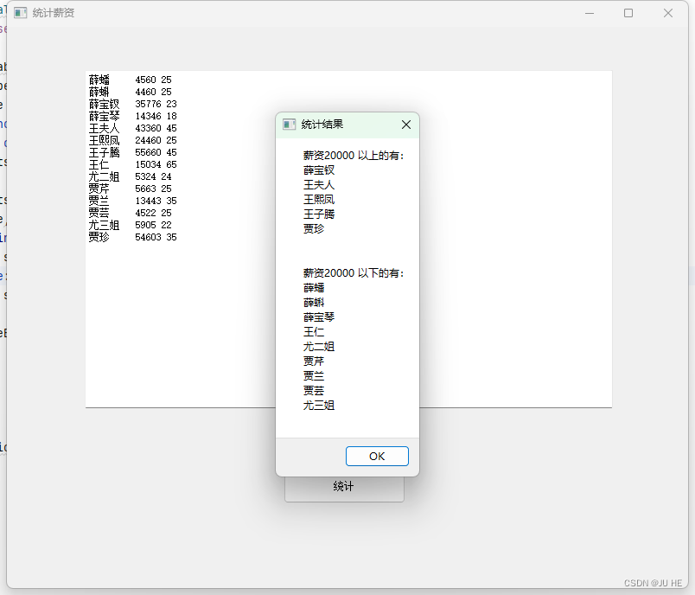
Task: Close the 统计薪资 main window
Action: 668,13
